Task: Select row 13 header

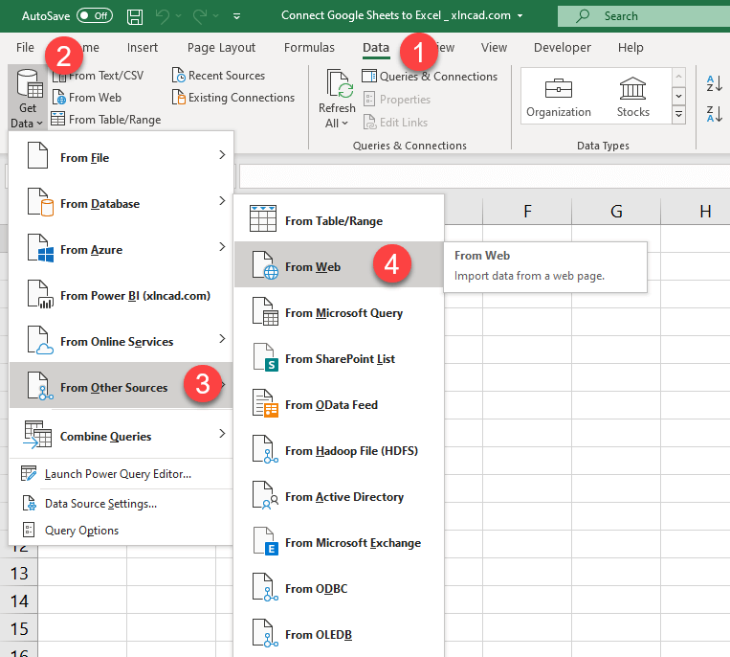Action: (19, 573)
